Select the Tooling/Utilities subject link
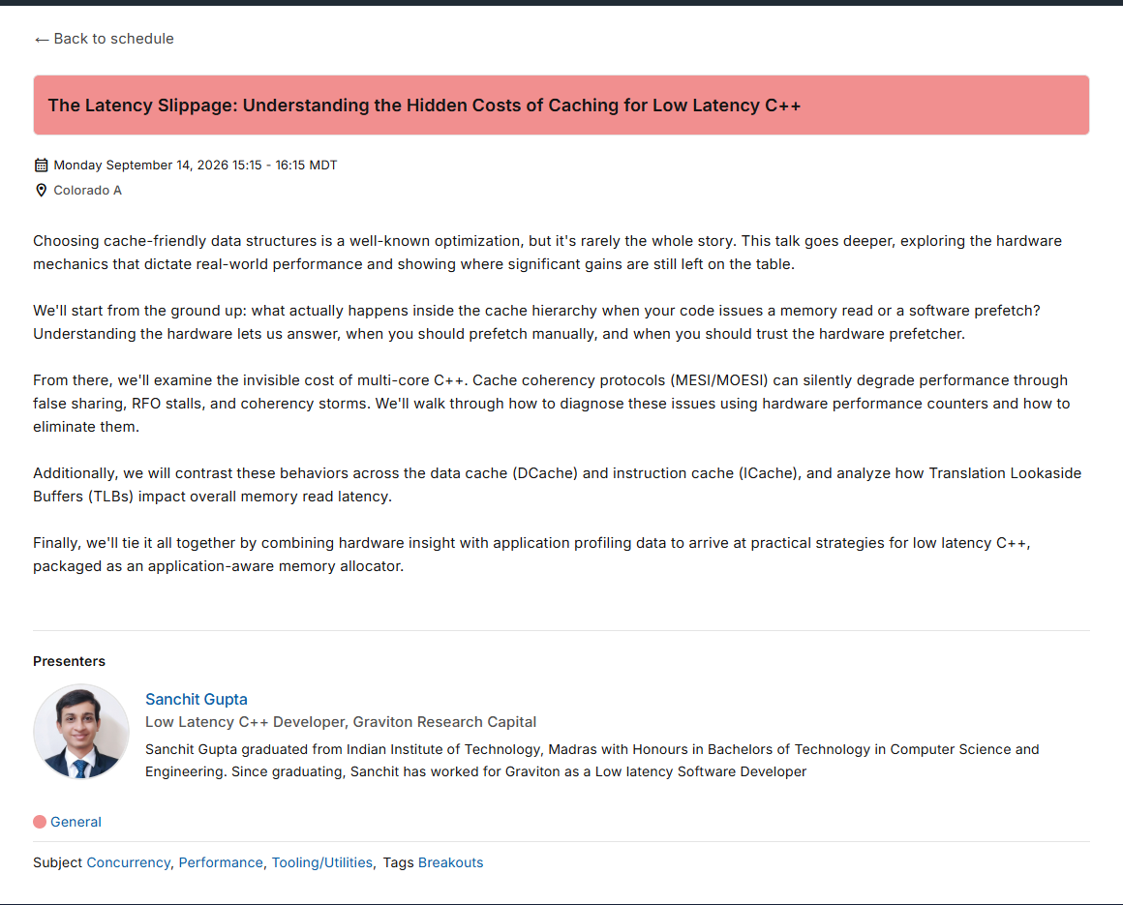Image resolution: width=1123 pixels, height=905 pixels. [322, 862]
